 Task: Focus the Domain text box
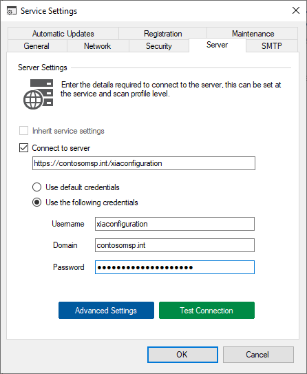(x=175, y=245)
